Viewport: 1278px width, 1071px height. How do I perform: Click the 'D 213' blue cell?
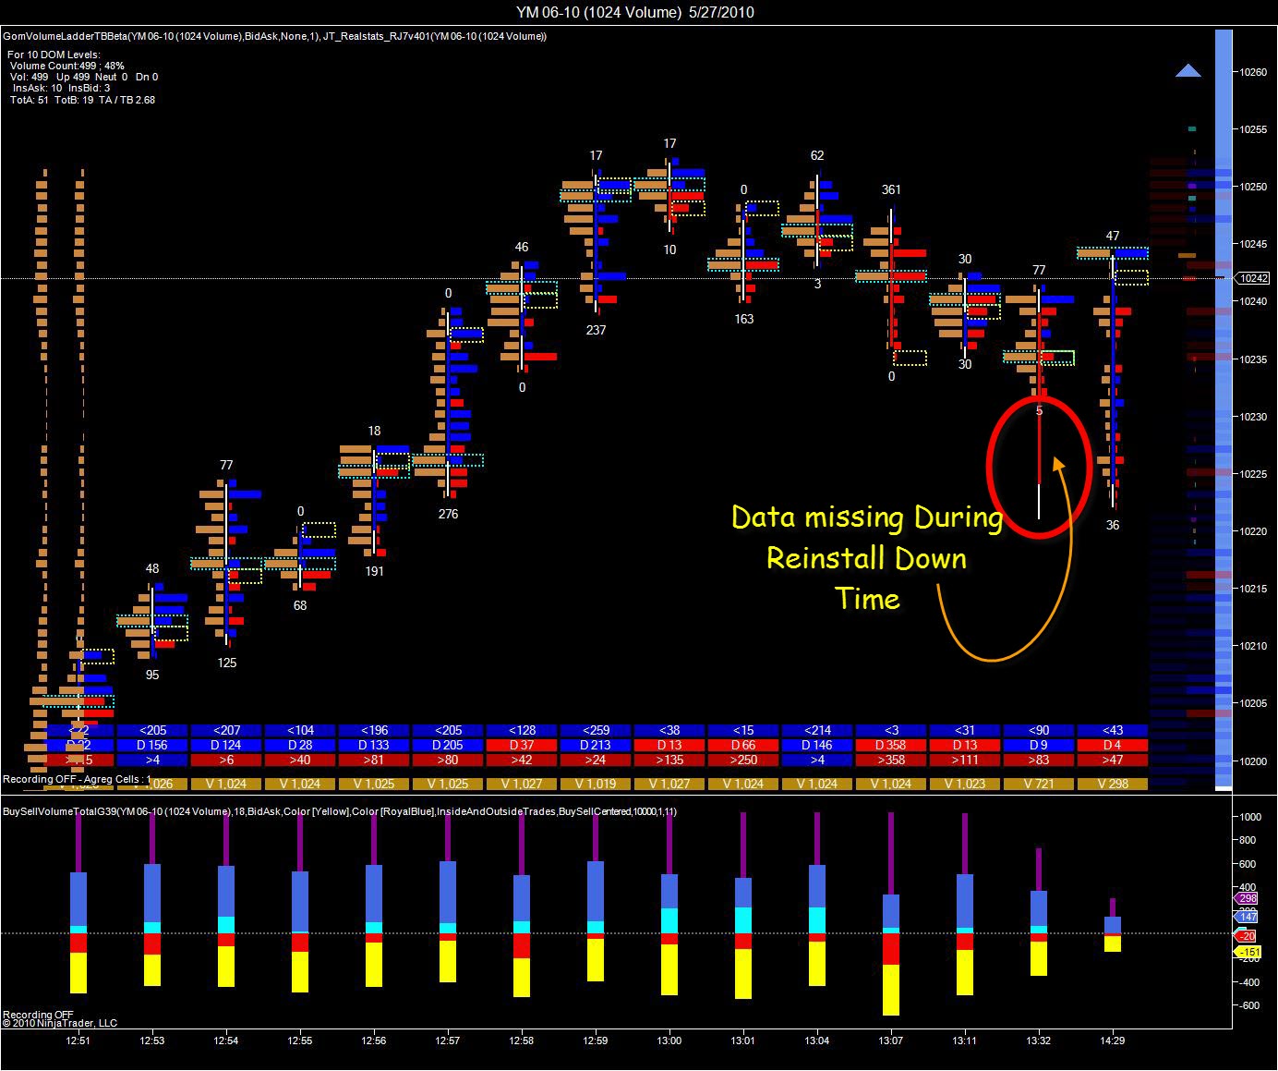pos(596,745)
